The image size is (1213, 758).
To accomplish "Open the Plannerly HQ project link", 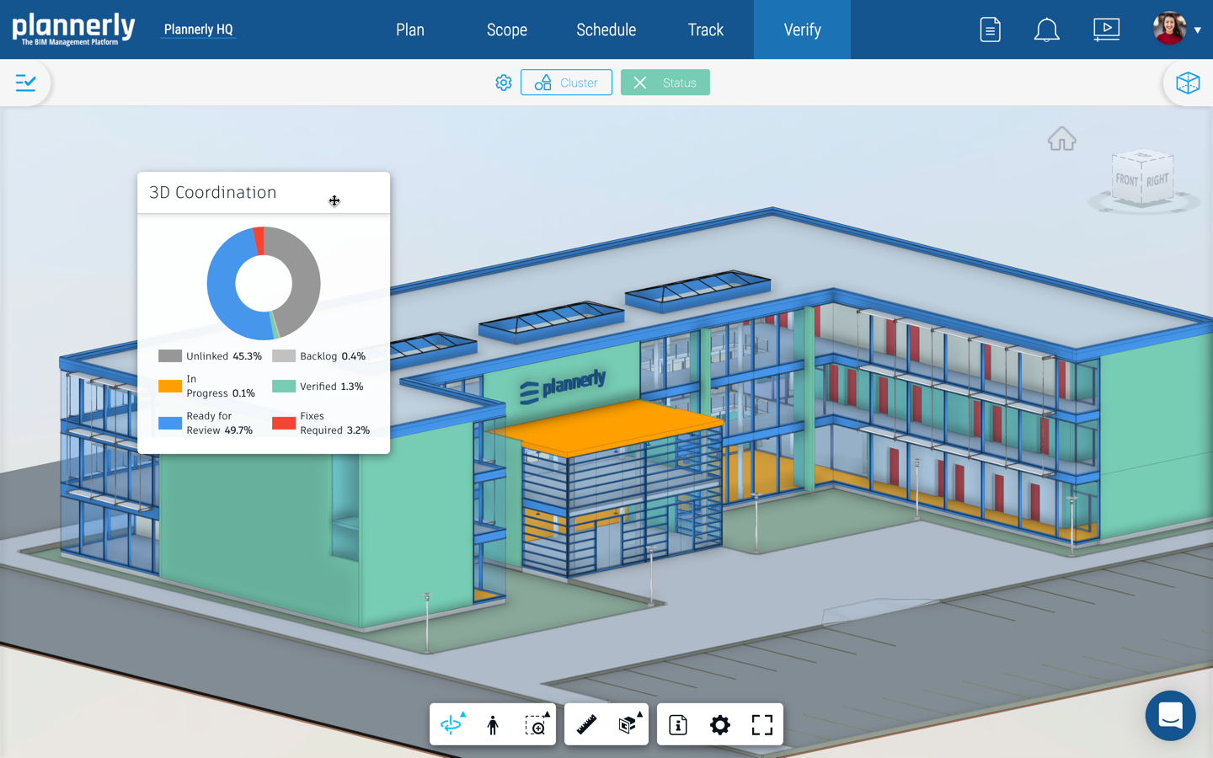I will [x=199, y=29].
